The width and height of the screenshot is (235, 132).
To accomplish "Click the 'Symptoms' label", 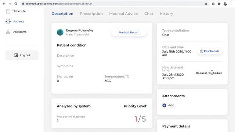I will click(x=65, y=66).
